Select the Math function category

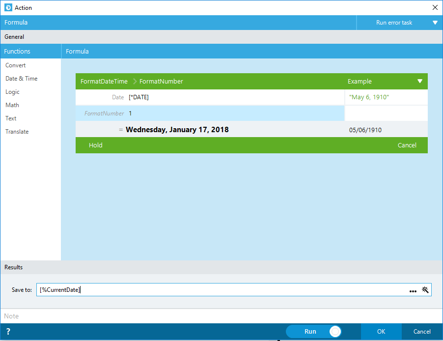click(12, 105)
